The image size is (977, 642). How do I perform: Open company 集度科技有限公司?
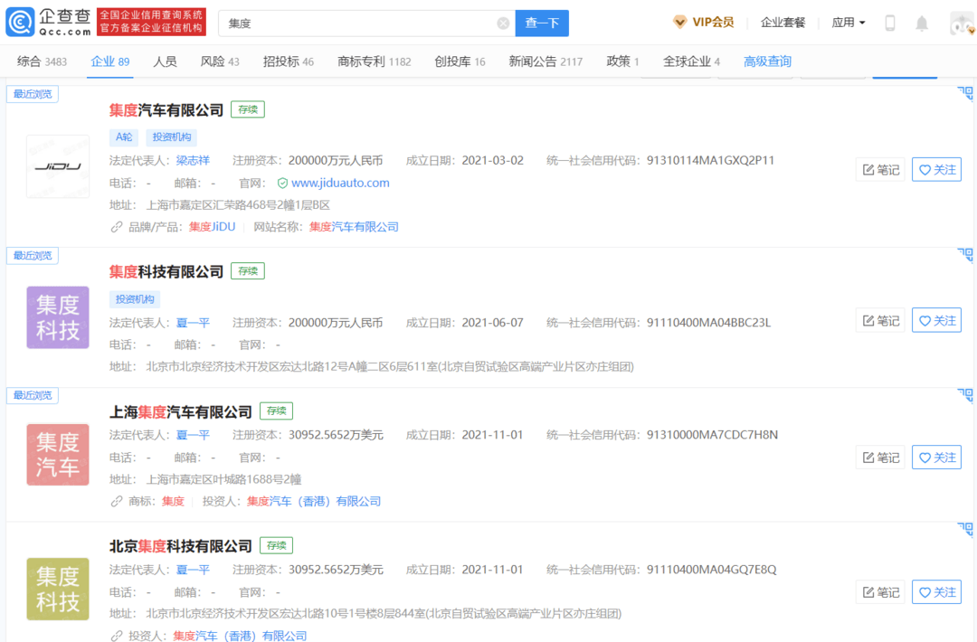(166, 271)
